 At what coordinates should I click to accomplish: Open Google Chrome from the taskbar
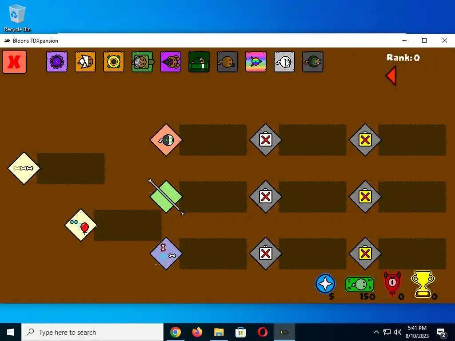click(176, 332)
